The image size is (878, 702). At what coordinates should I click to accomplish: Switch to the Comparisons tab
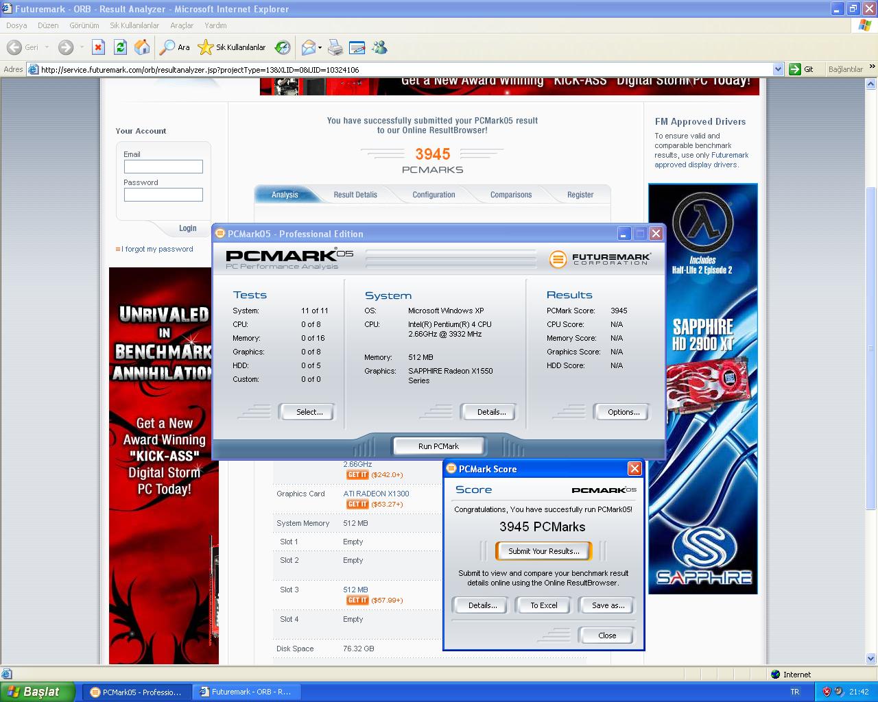coord(511,195)
